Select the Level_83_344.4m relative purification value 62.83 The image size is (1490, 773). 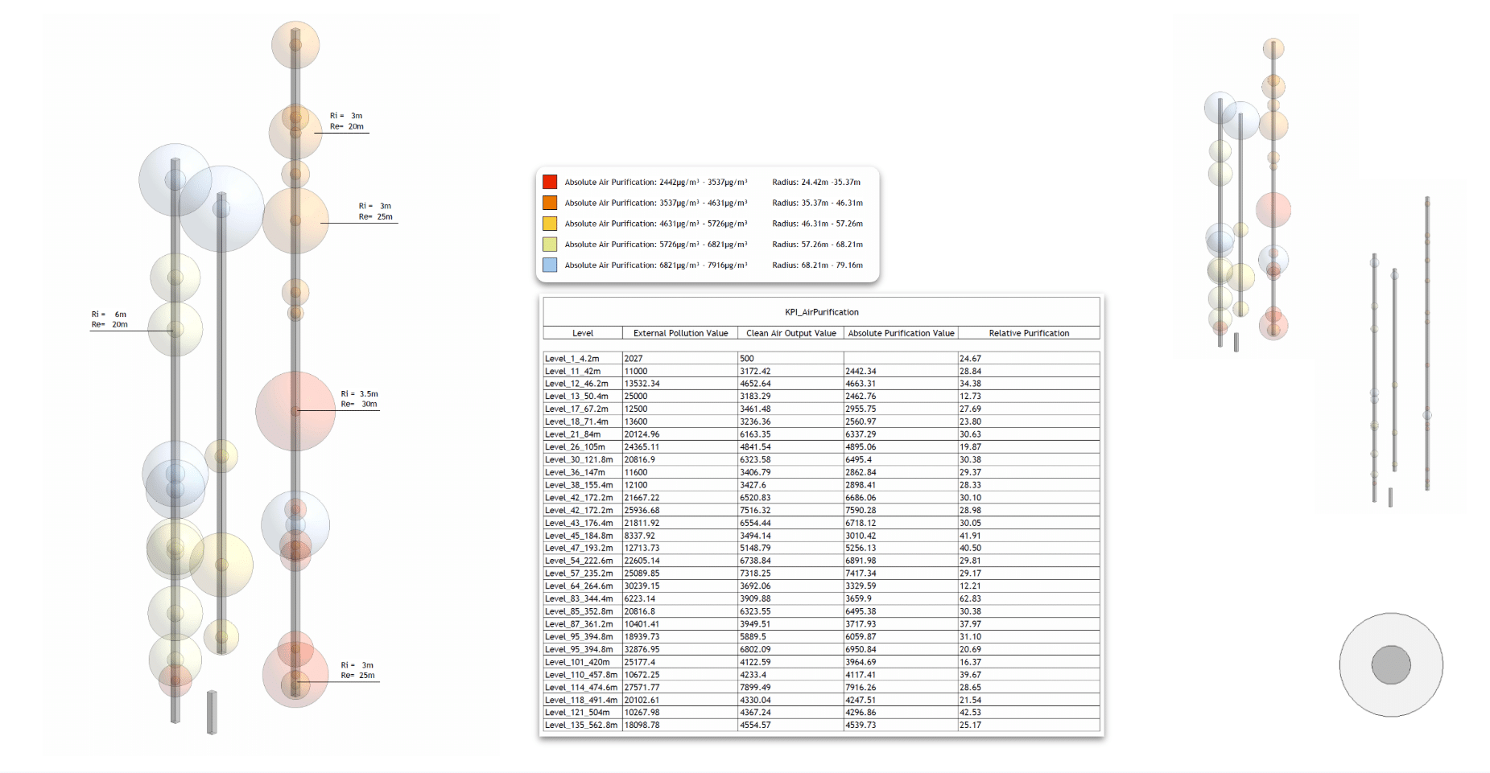[x=970, y=598]
